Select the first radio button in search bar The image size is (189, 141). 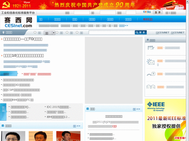pos(35,32)
